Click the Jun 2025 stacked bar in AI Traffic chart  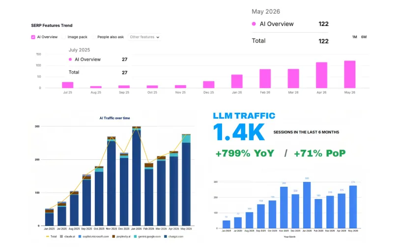[x=49, y=217]
